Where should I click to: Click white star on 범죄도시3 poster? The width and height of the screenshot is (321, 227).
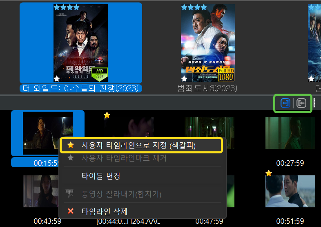pyautogui.click(x=184, y=79)
